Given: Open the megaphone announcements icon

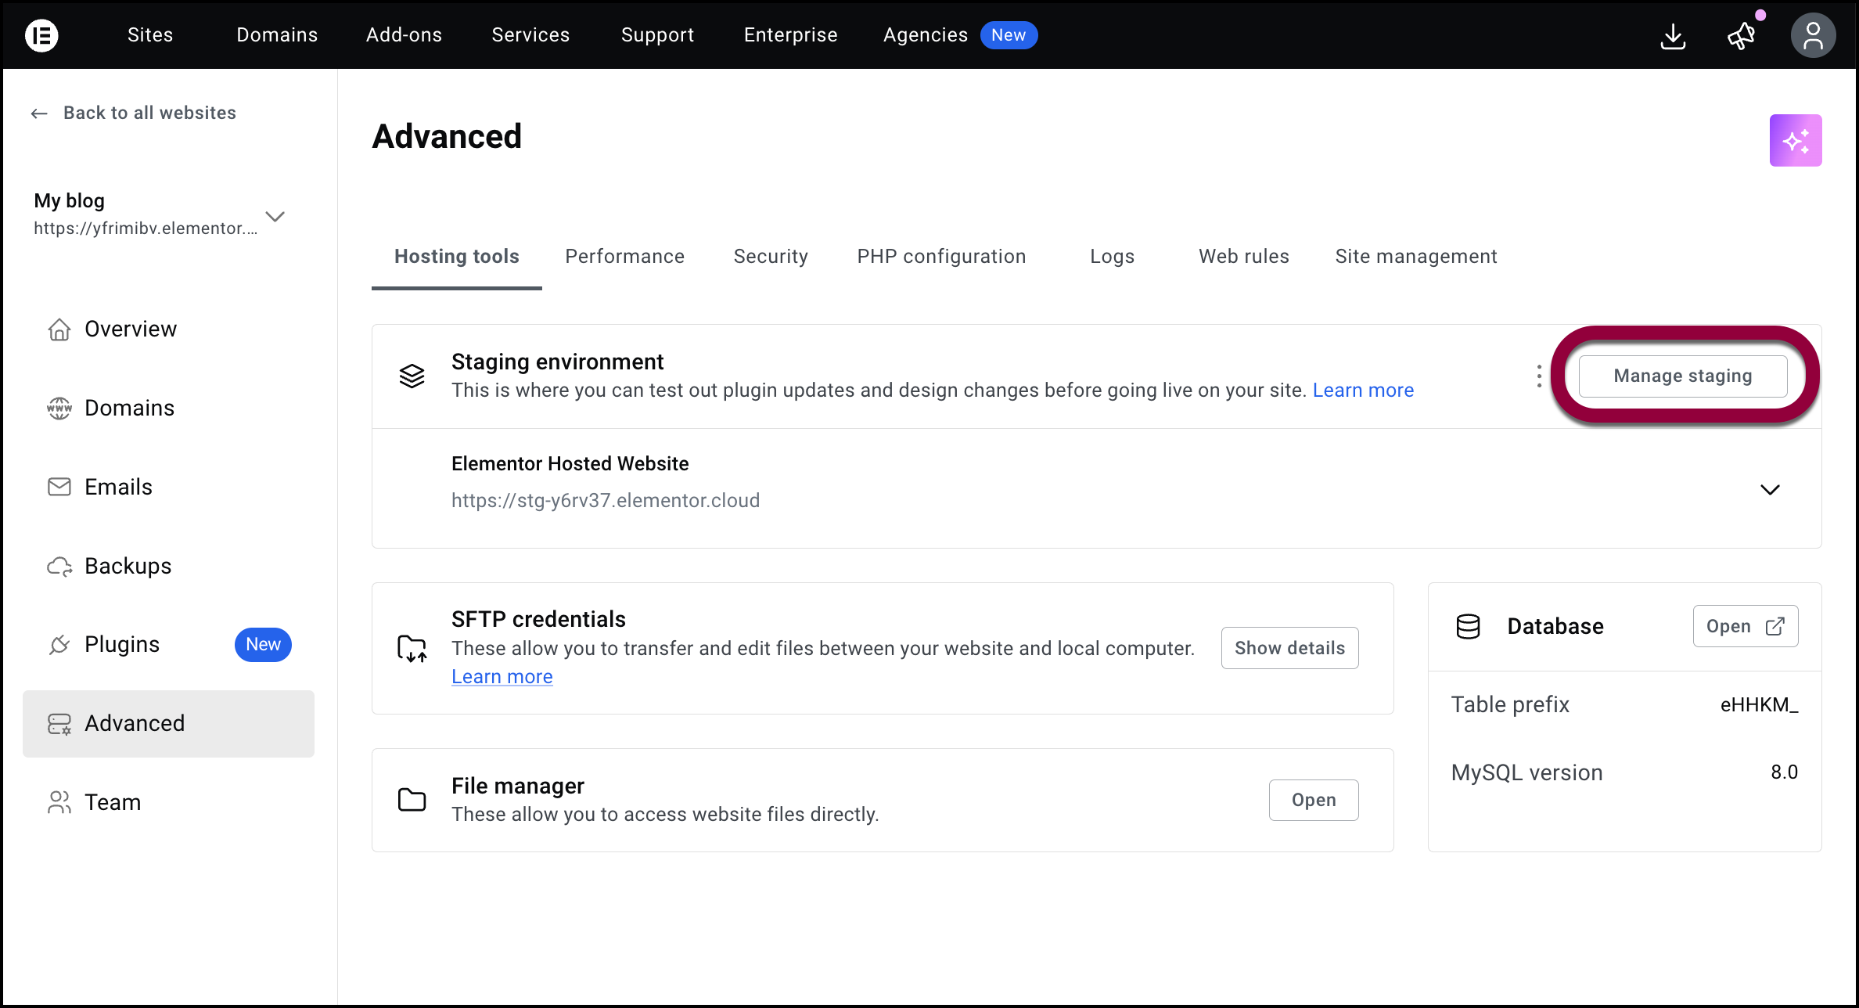Looking at the screenshot, I should [x=1742, y=36].
